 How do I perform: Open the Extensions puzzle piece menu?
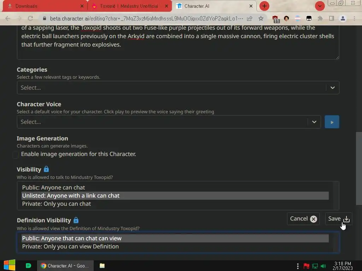pos(320,18)
